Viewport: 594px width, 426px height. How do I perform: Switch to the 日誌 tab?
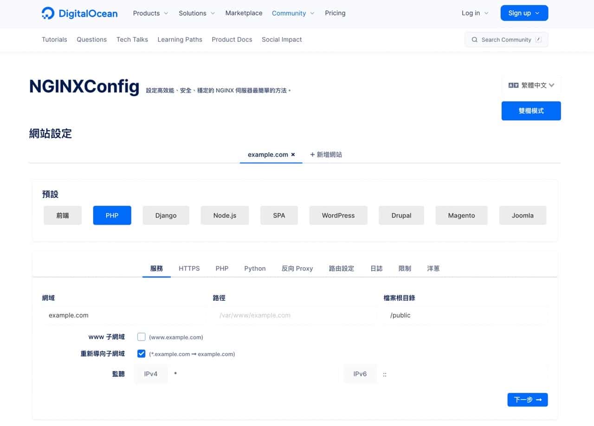pyautogui.click(x=376, y=268)
